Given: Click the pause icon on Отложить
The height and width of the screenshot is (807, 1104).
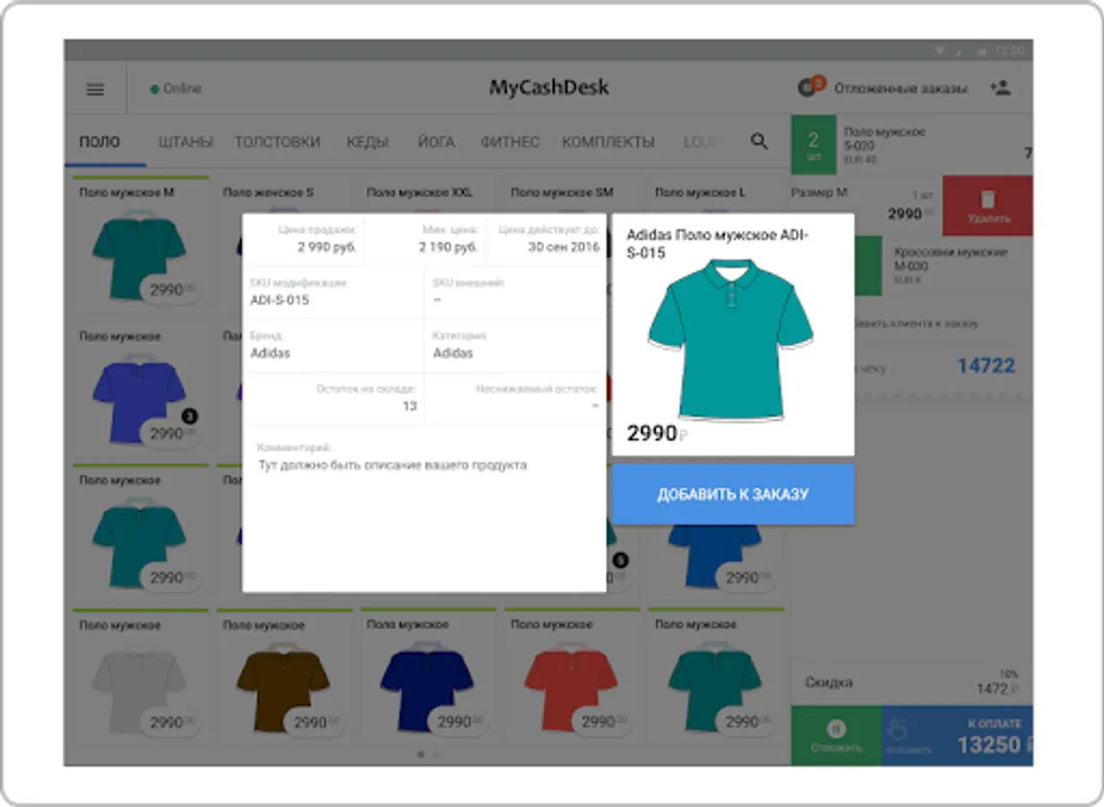Looking at the screenshot, I should 836,729.
